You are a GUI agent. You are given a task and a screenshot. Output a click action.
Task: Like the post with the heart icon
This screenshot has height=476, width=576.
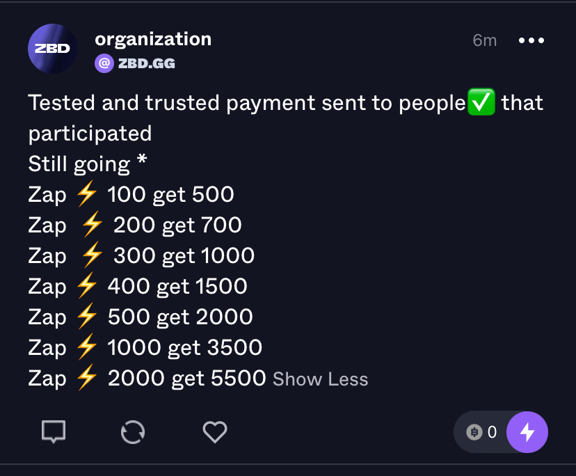tap(215, 432)
